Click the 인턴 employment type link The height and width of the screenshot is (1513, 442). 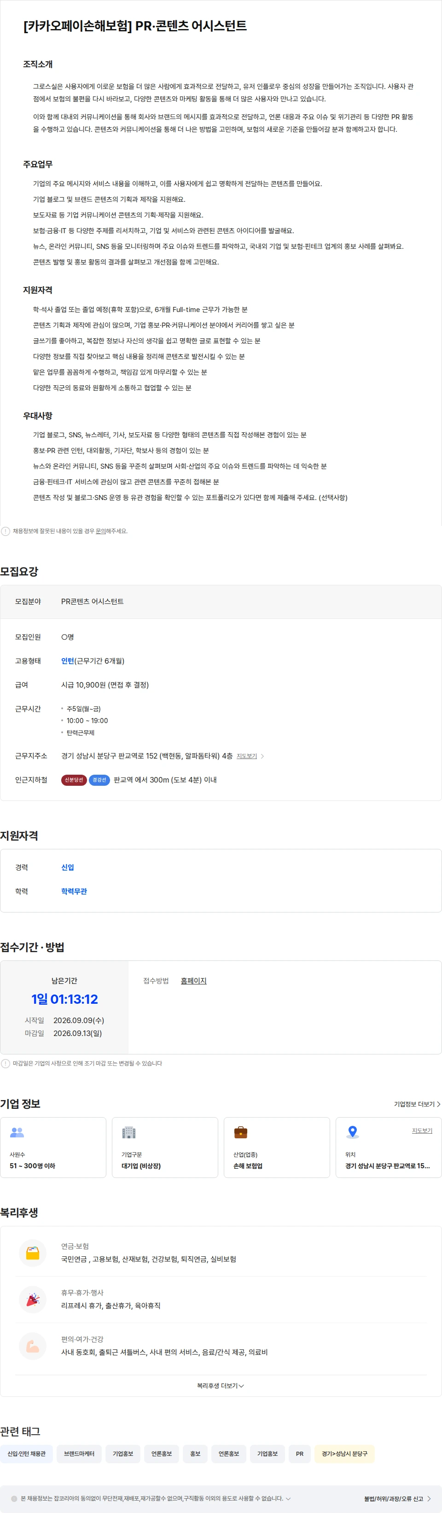pyautogui.click(x=68, y=661)
